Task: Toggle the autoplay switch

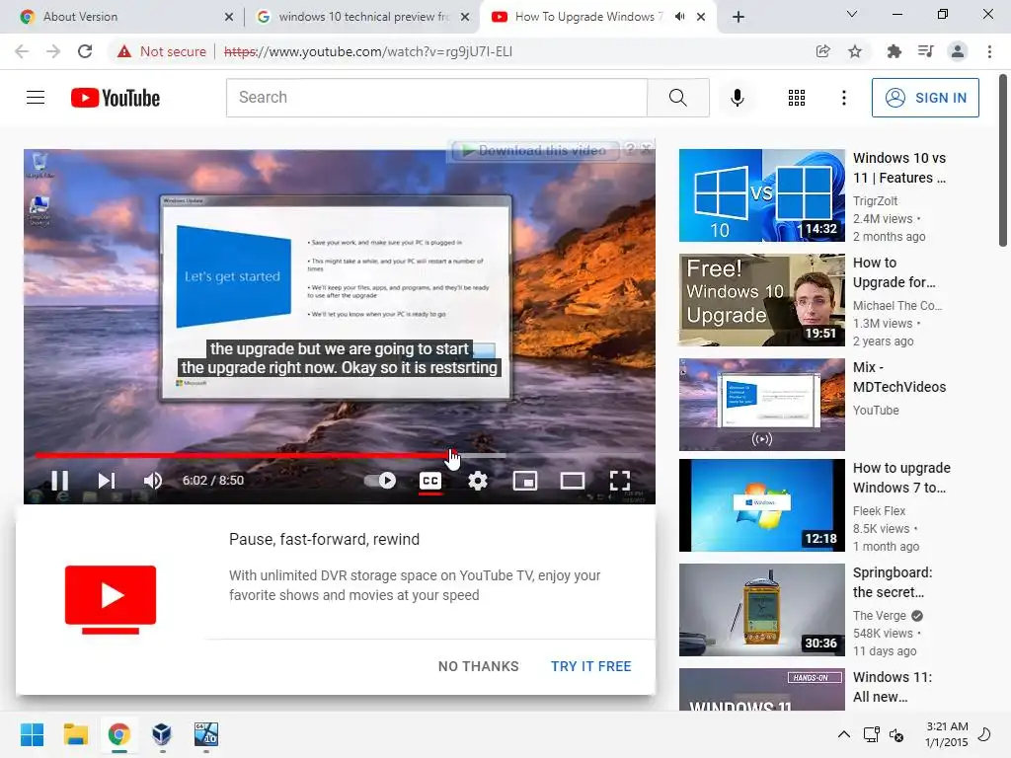Action: 380,481
